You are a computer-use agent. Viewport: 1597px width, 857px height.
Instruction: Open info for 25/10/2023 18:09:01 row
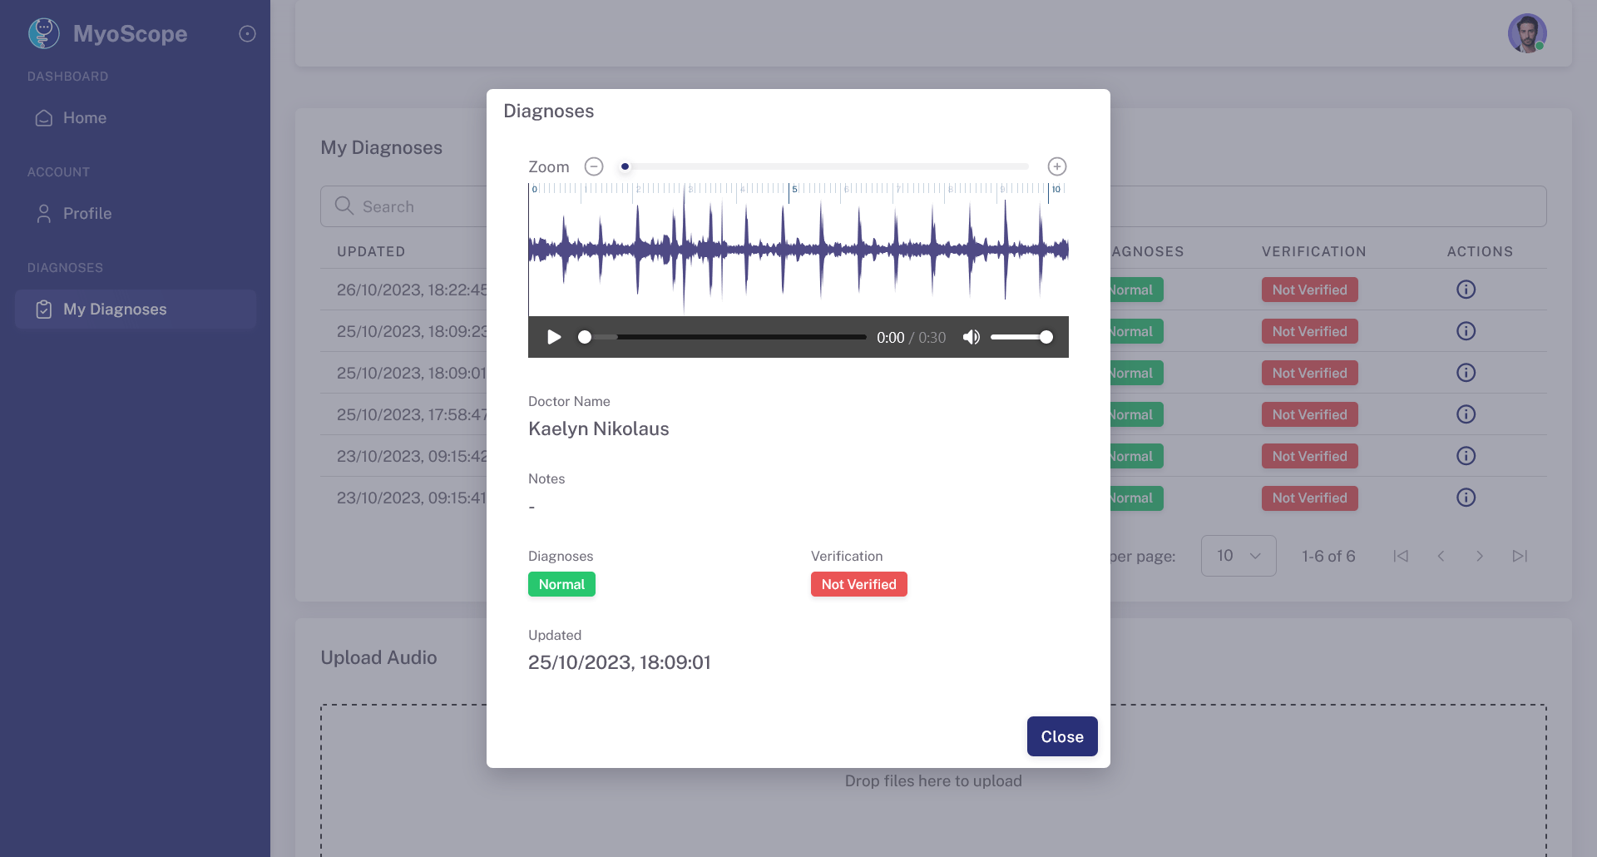point(1466,373)
